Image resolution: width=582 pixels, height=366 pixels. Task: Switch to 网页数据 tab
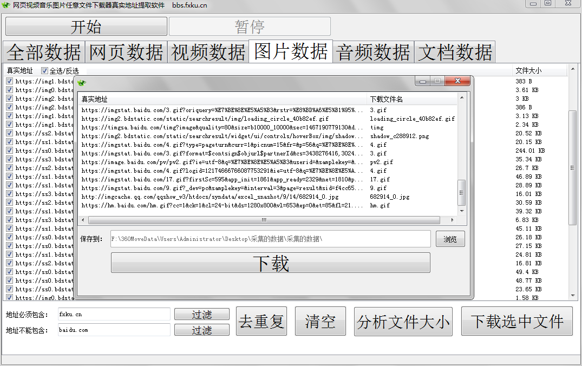coord(126,52)
